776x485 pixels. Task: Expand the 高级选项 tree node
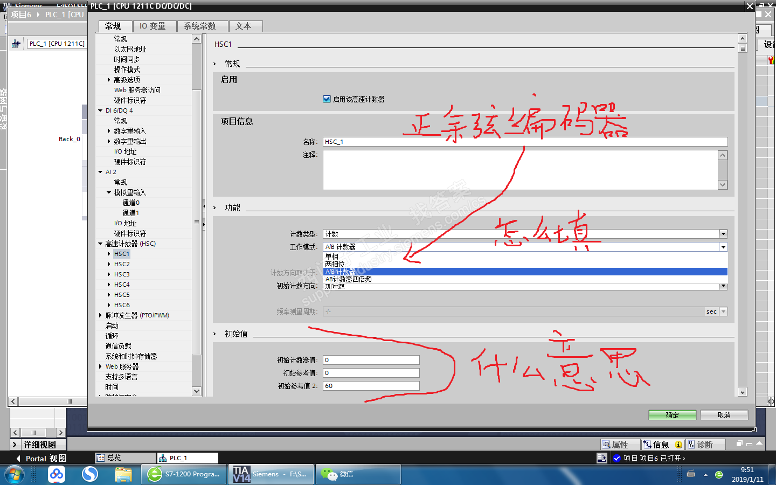[x=109, y=80]
